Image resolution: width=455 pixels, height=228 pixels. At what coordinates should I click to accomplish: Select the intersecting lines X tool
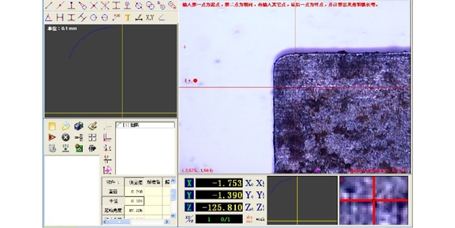click(94, 6)
